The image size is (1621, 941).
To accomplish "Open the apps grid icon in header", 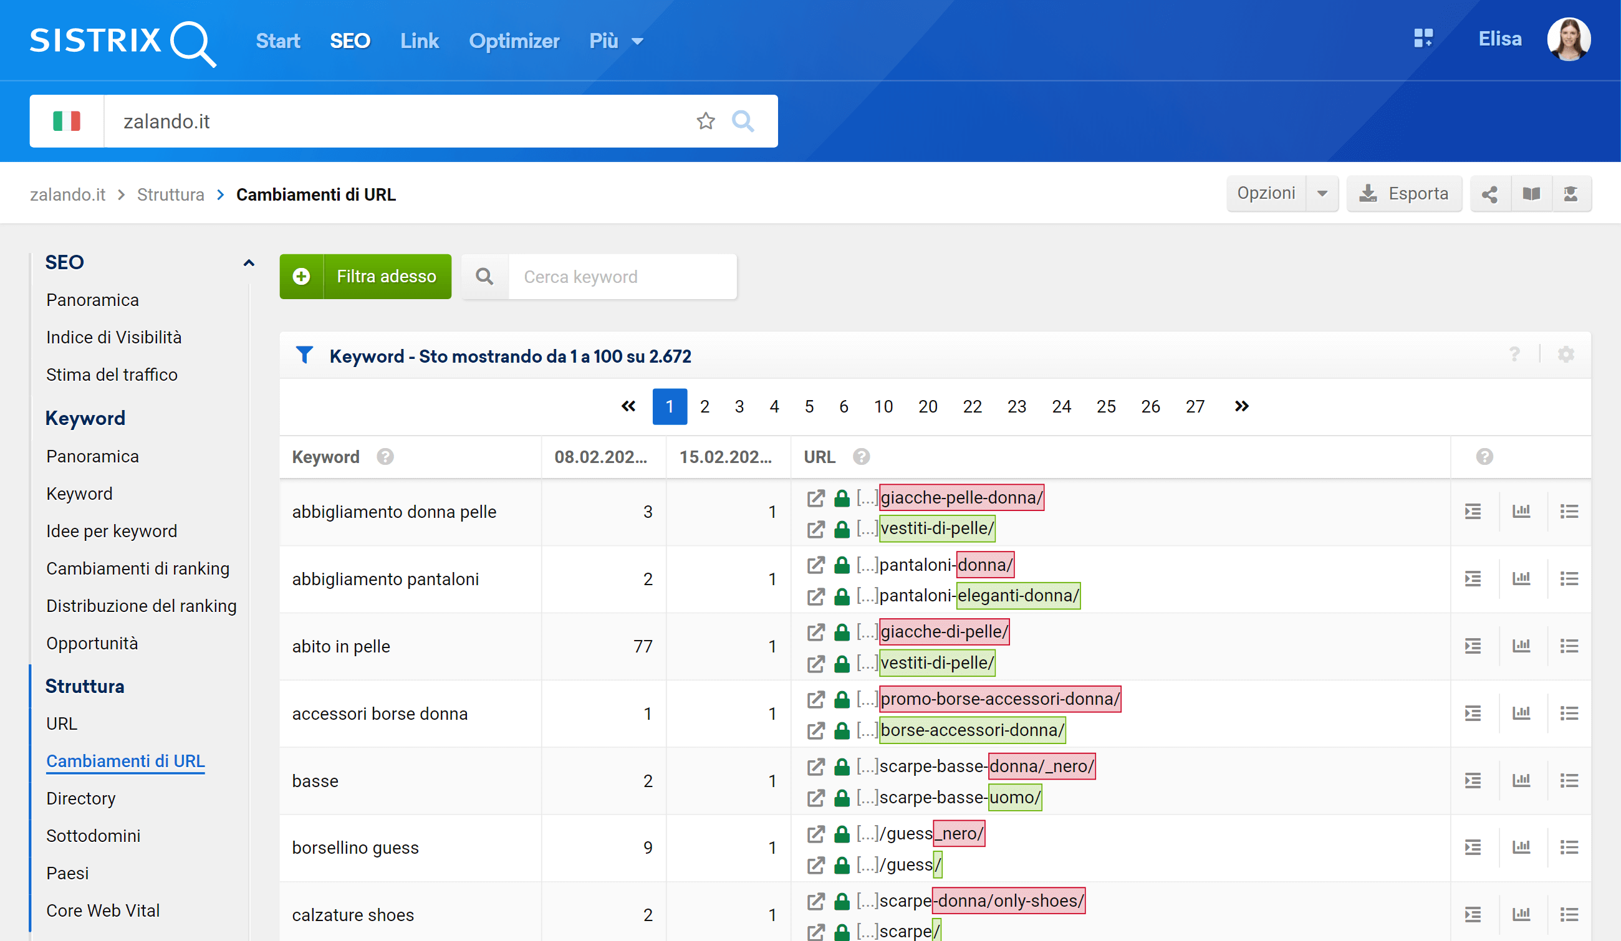I will 1423,39.
